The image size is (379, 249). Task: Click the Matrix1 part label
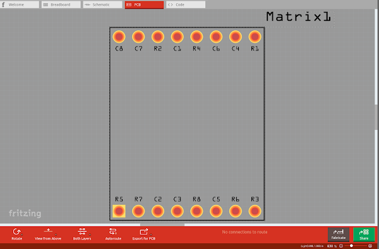(x=299, y=16)
